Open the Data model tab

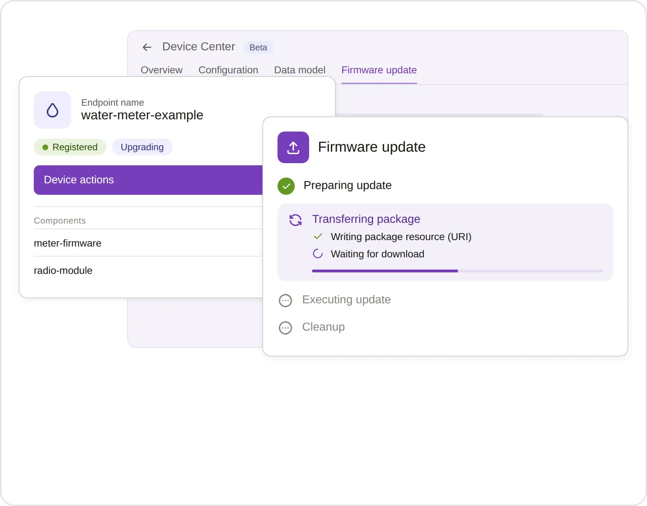click(x=300, y=70)
